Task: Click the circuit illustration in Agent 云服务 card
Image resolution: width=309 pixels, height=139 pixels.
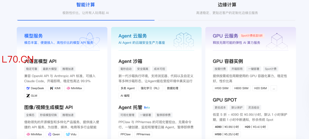Action: [x=183, y=40]
